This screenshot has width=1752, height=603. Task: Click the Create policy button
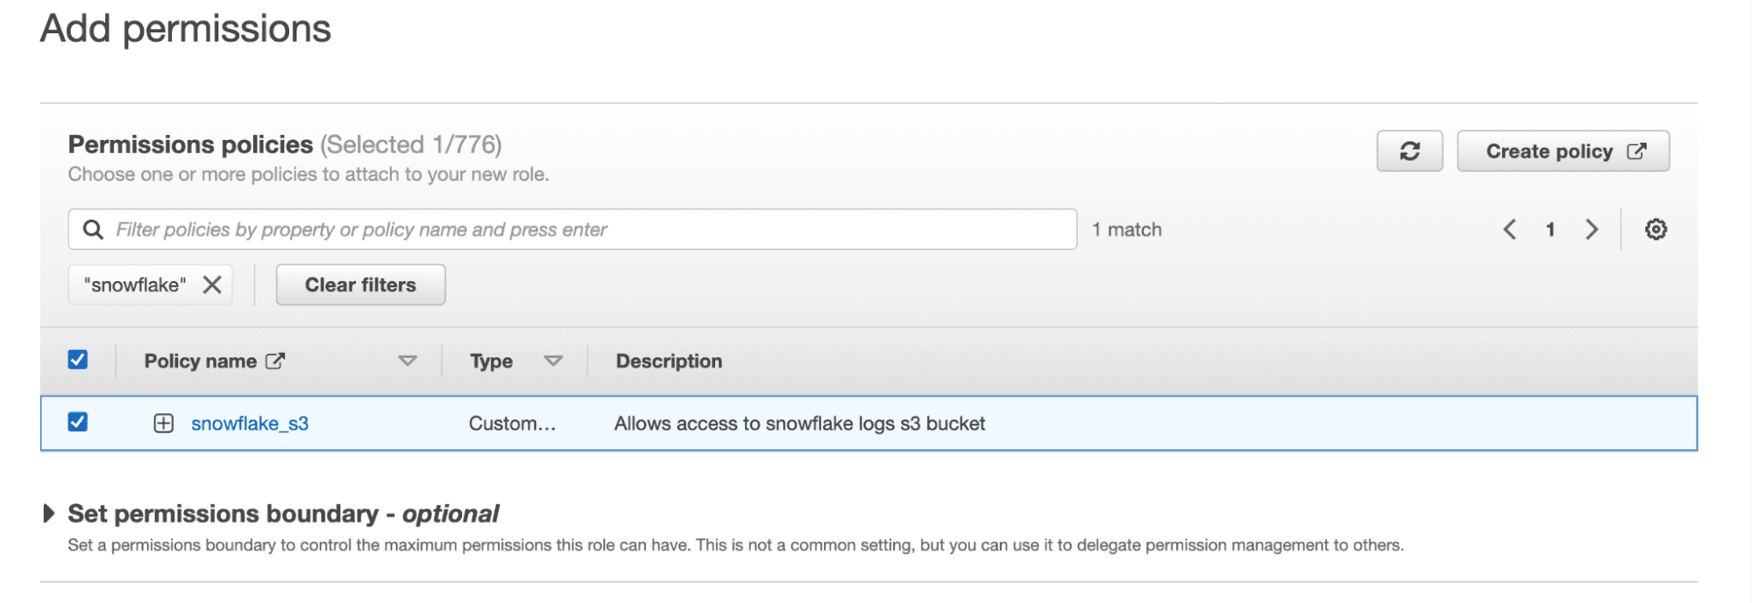click(x=1550, y=151)
